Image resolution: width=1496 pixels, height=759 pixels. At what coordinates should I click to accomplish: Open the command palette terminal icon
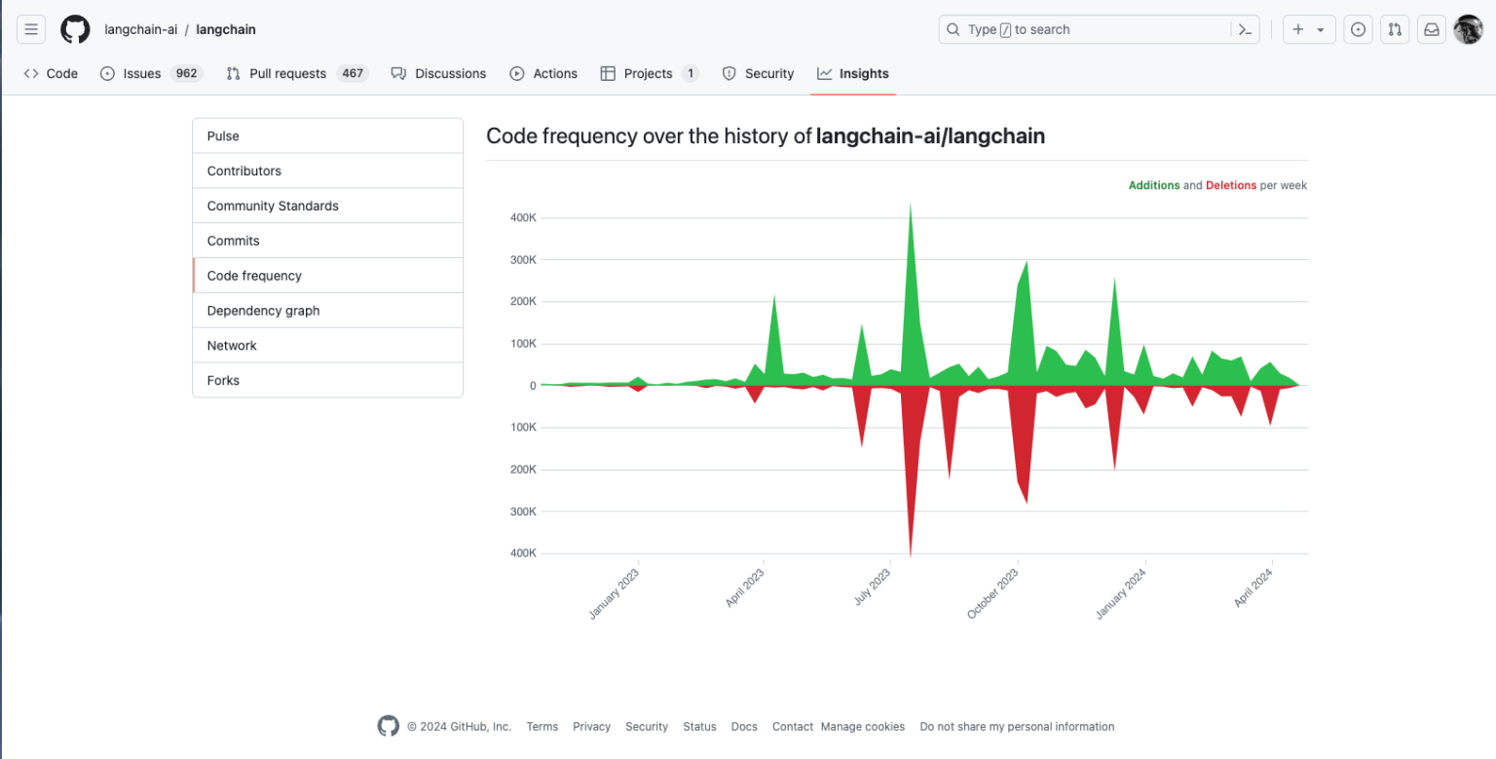click(1245, 29)
